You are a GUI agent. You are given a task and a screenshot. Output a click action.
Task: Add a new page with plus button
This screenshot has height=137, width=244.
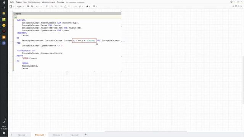coord(85,134)
